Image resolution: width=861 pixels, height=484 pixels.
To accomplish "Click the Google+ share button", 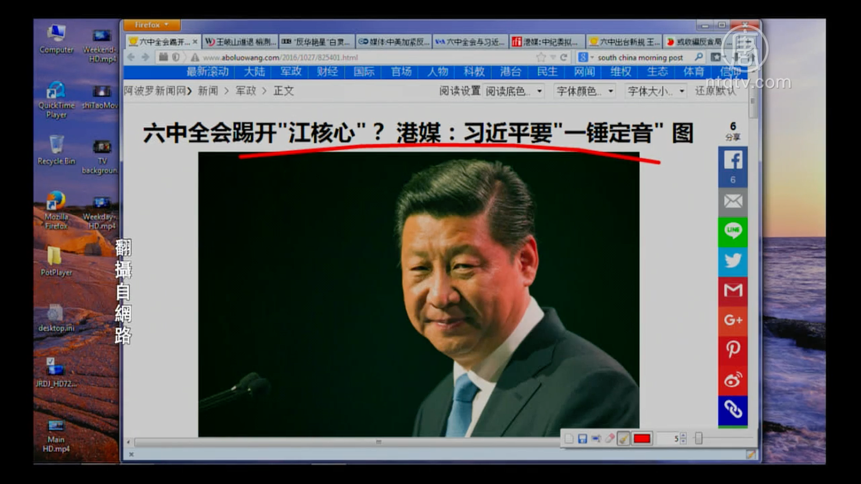I will 732,320.
